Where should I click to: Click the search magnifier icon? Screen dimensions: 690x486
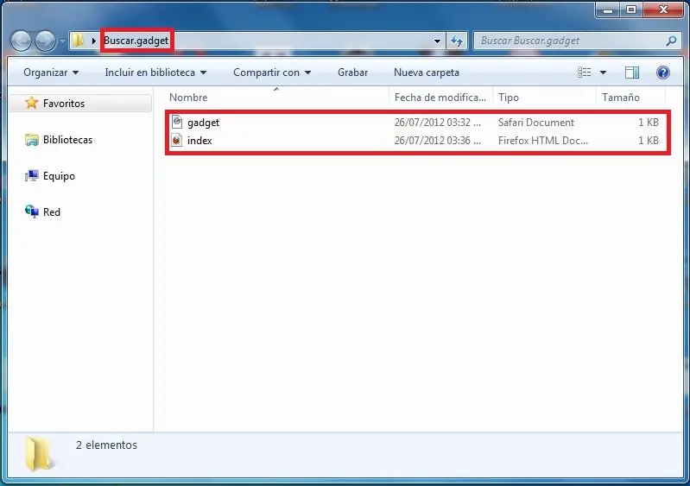671,41
